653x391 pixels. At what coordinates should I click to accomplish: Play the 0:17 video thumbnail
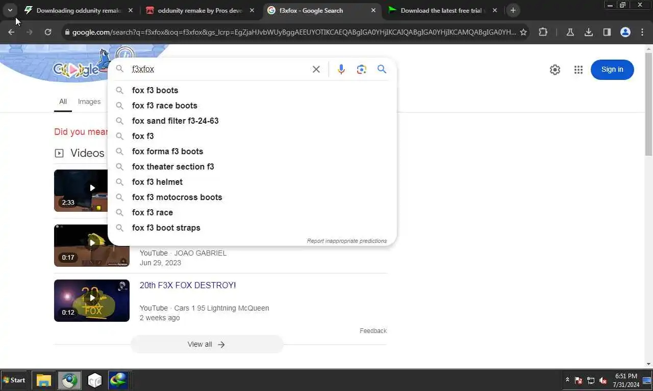(x=92, y=245)
